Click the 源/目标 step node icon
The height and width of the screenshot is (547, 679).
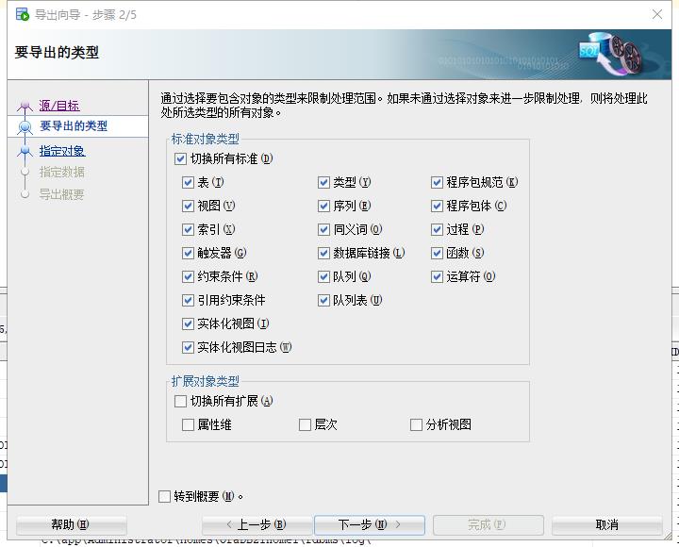[25, 106]
